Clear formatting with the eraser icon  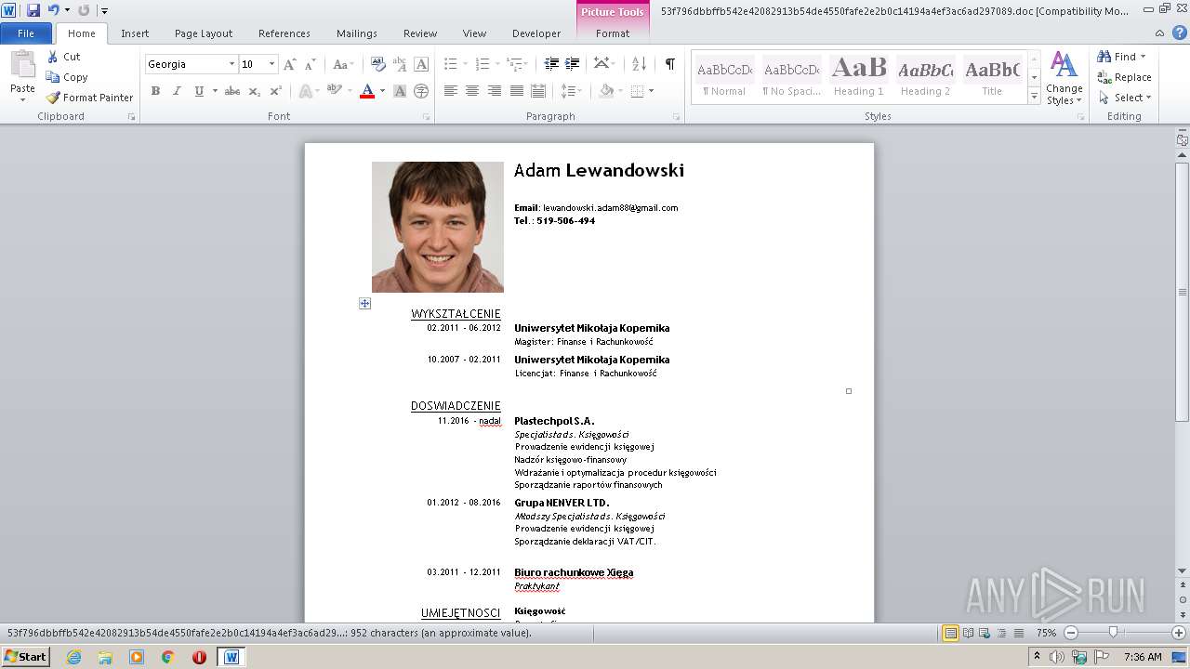[378, 64]
